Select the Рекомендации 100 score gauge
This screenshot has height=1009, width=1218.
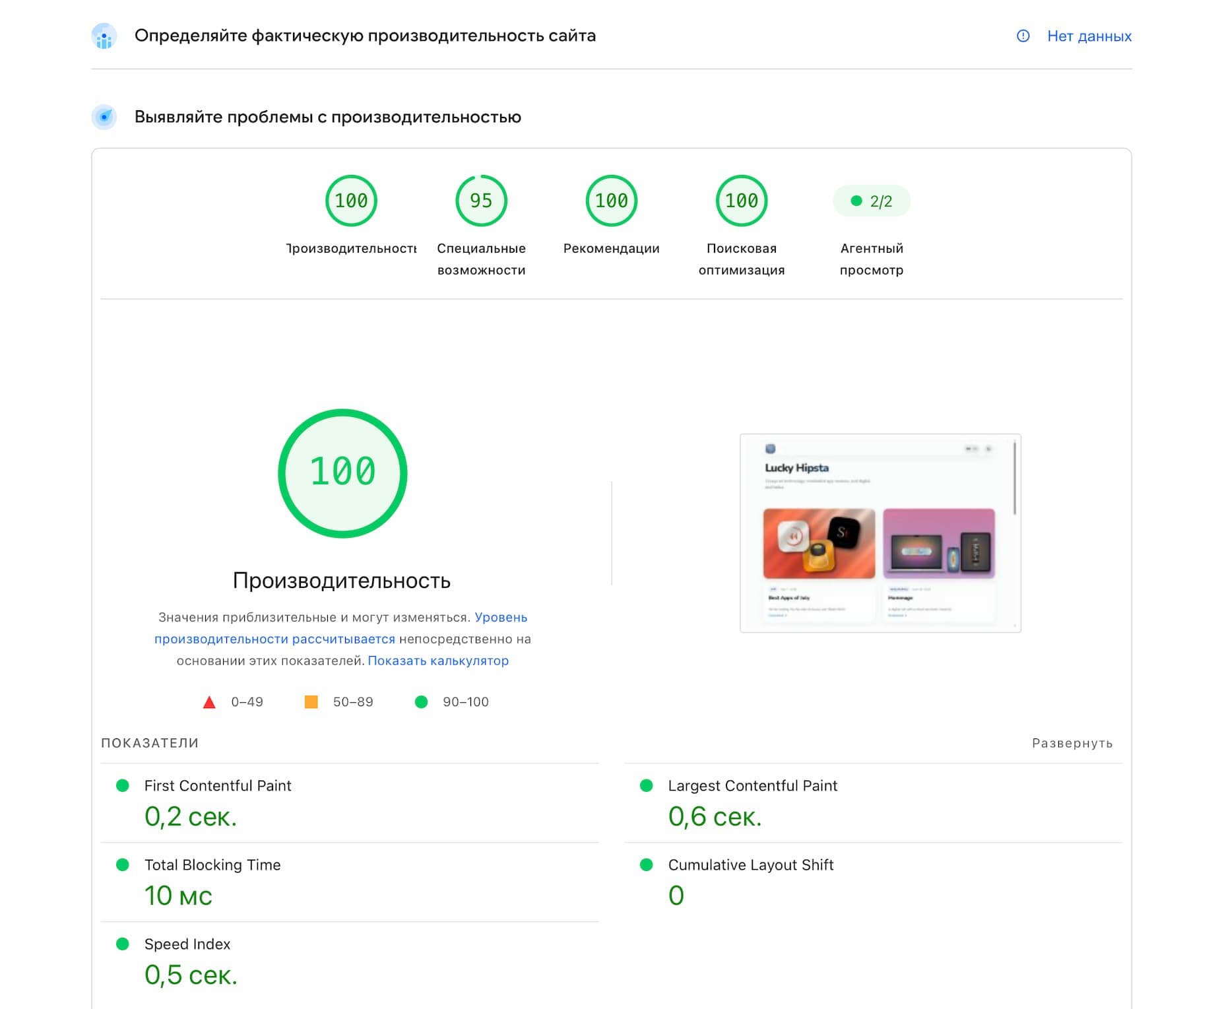[x=611, y=201]
